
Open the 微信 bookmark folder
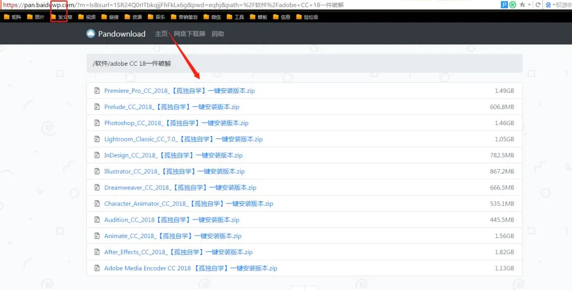(212, 17)
